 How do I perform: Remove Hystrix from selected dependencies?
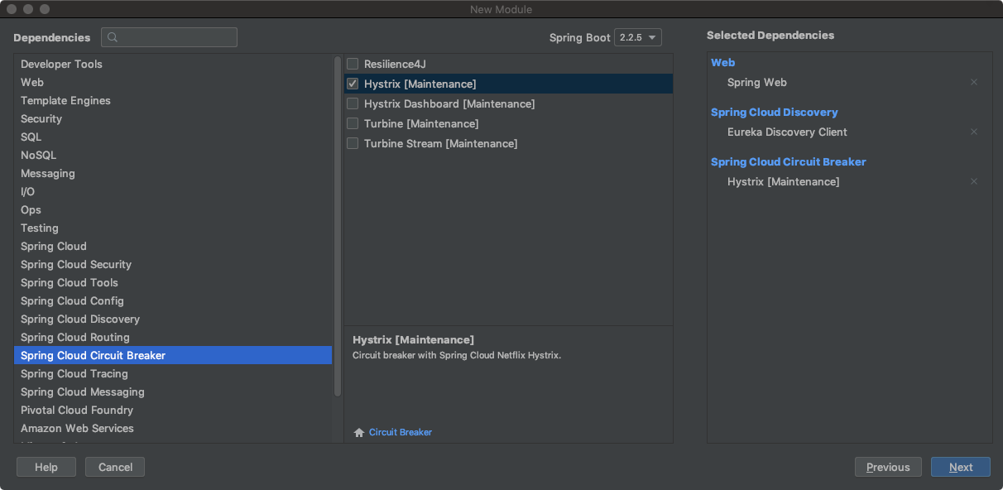tap(974, 182)
